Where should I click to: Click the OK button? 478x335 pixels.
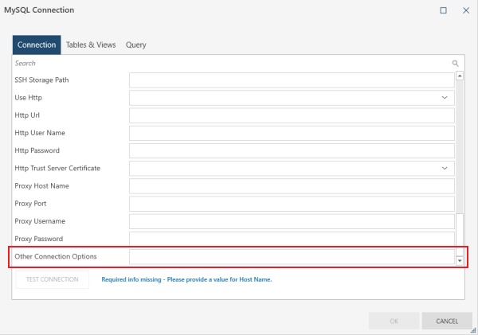[393, 321]
